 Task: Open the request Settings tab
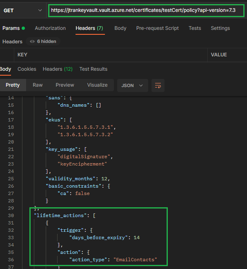(220, 28)
